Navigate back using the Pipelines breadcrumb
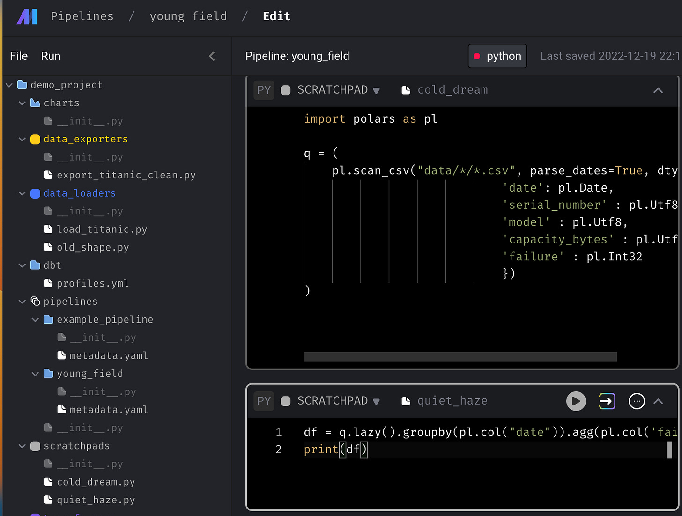Viewport: 682px width, 516px height. click(x=82, y=16)
